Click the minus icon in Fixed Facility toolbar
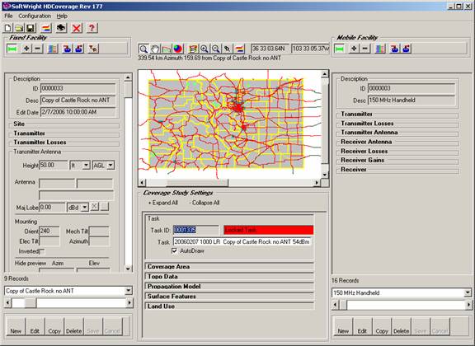Screen dimensions: 475x346 click(37, 49)
